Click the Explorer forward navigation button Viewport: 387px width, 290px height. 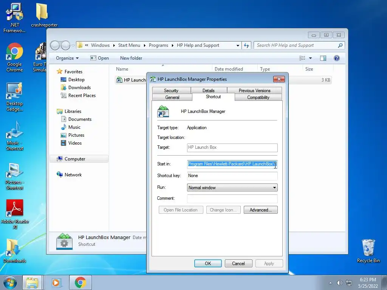click(x=65, y=45)
